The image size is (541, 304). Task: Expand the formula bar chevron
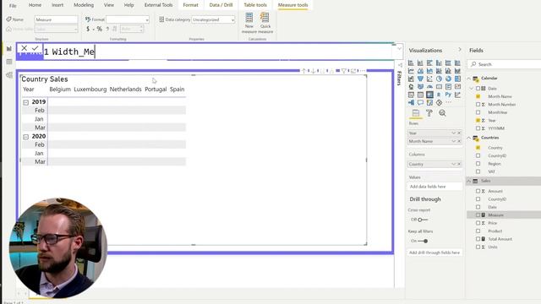[x=399, y=49]
